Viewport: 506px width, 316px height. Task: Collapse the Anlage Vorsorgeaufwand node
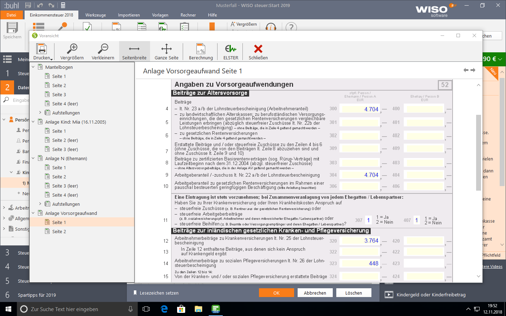click(x=33, y=213)
